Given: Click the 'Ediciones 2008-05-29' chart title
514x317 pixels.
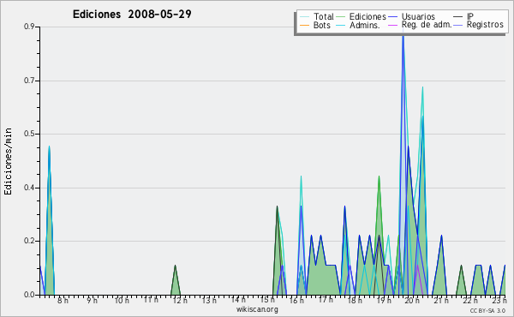Looking at the screenshot, I should tap(132, 15).
